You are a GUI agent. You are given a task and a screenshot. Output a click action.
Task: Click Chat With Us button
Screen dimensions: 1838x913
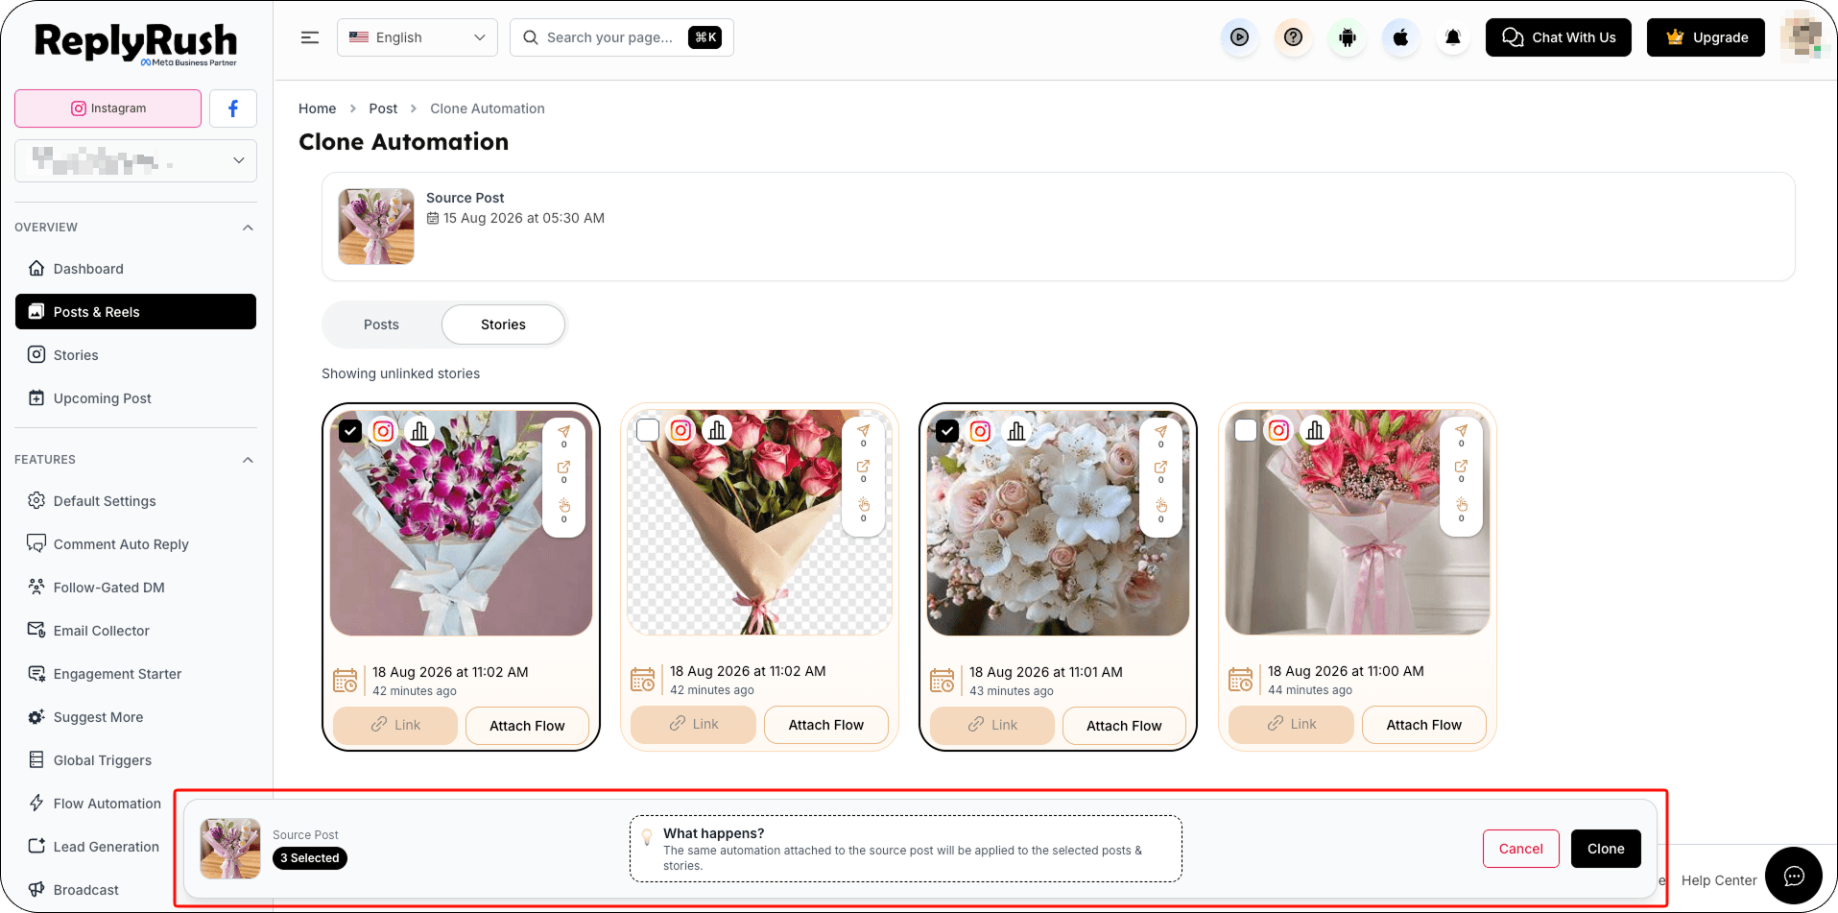click(1559, 37)
